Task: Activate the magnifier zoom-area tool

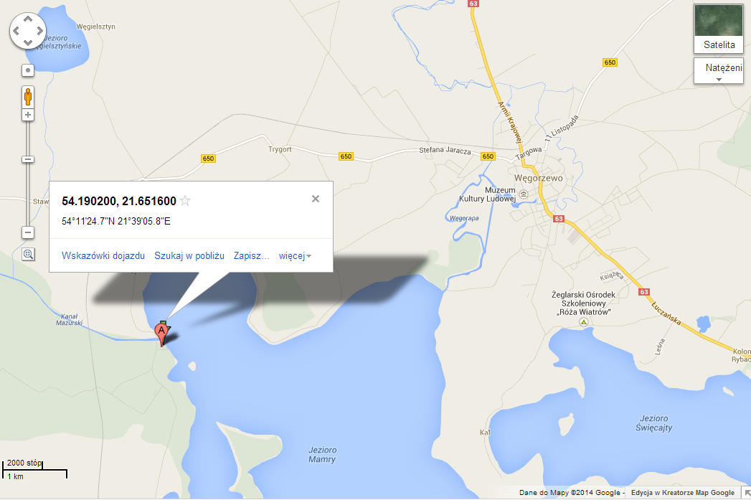Action: pos(28,255)
